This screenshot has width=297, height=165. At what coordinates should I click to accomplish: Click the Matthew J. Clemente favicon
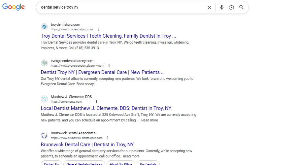click(x=45, y=99)
